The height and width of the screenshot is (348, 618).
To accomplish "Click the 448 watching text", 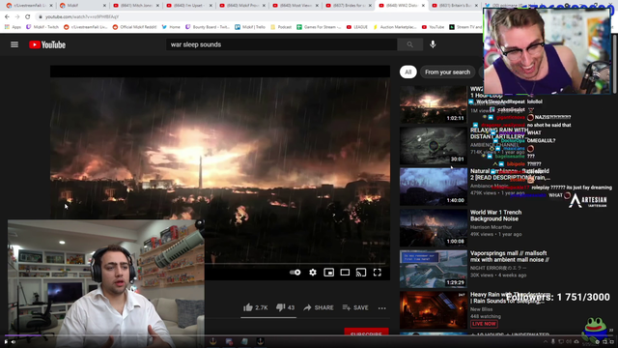I will [x=486, y=316].
